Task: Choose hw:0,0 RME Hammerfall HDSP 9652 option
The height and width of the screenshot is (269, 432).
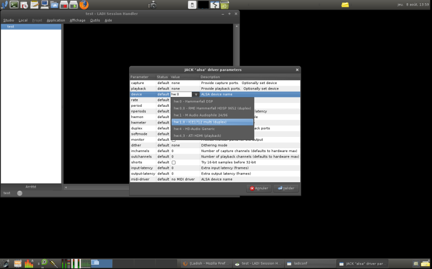Action: click(212, 108)
